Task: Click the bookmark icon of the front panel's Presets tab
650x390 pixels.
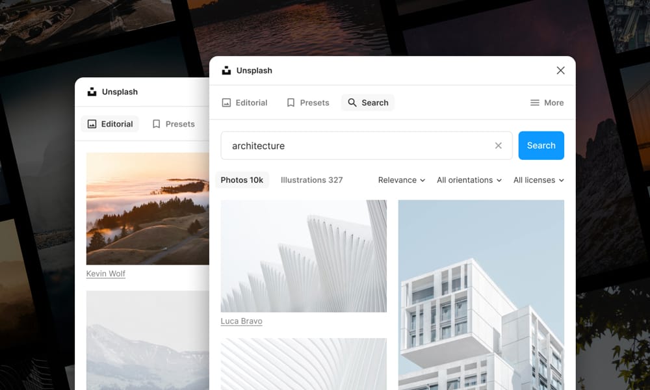Action: tap(291, 103)
